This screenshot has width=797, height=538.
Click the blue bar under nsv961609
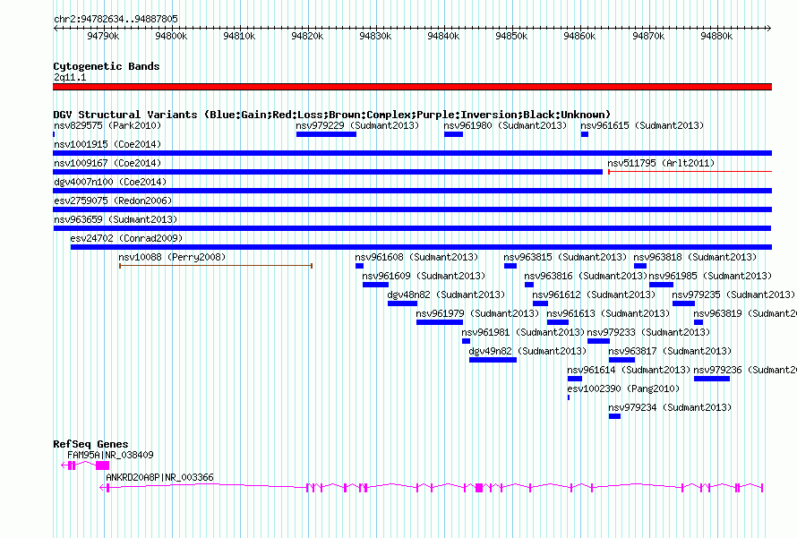tap(375, 285)
